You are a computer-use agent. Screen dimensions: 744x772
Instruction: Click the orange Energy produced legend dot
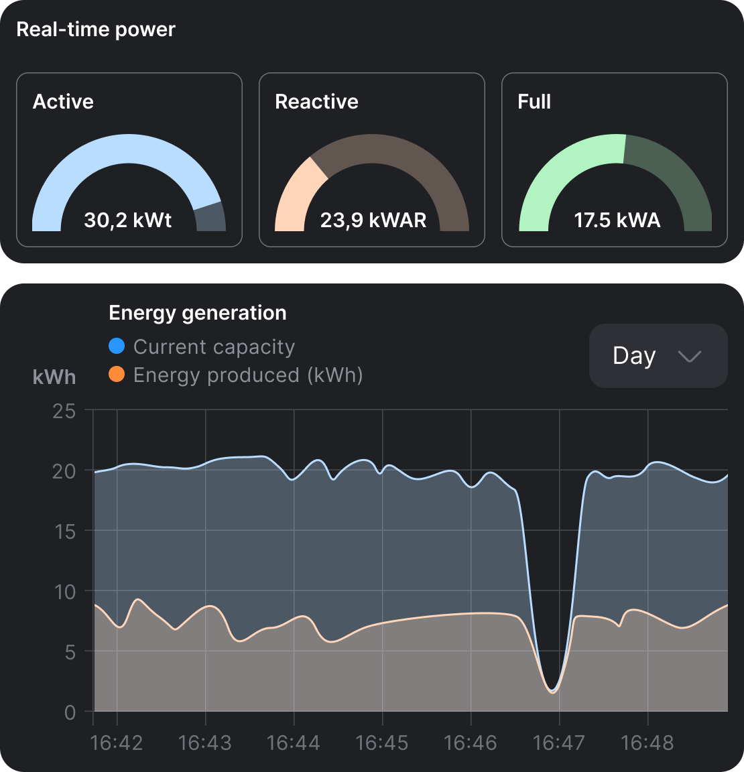(x=117, y=375)
